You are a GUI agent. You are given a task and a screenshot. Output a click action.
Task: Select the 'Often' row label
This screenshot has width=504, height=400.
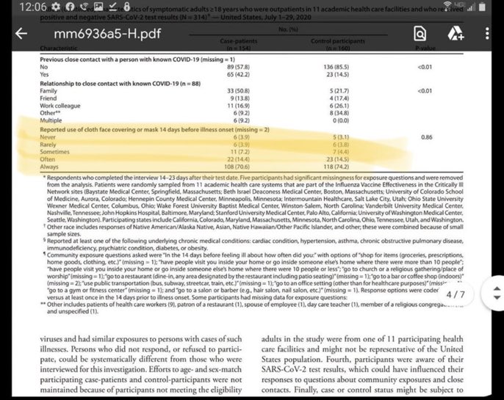(x=47, y=159)
